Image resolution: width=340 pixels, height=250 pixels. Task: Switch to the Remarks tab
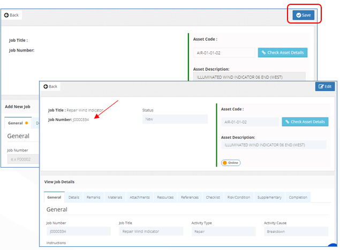coord(93,198)
